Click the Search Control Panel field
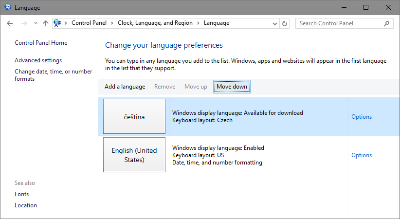Viewport: 400px width, 219px height. [341, 23]
